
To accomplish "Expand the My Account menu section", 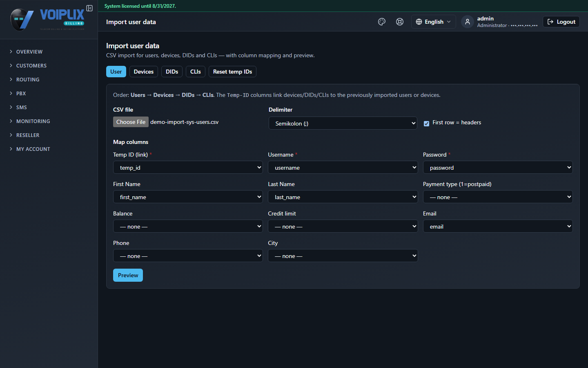I will pyautogui.click(x=49, y=149).
